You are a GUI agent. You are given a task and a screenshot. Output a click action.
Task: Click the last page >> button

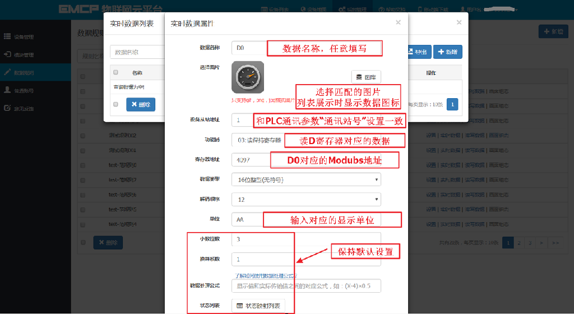555,243
